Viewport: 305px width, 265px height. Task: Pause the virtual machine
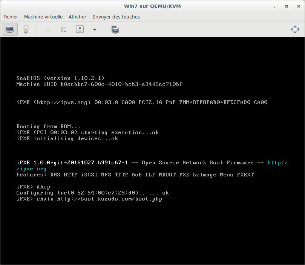(64, 29)
